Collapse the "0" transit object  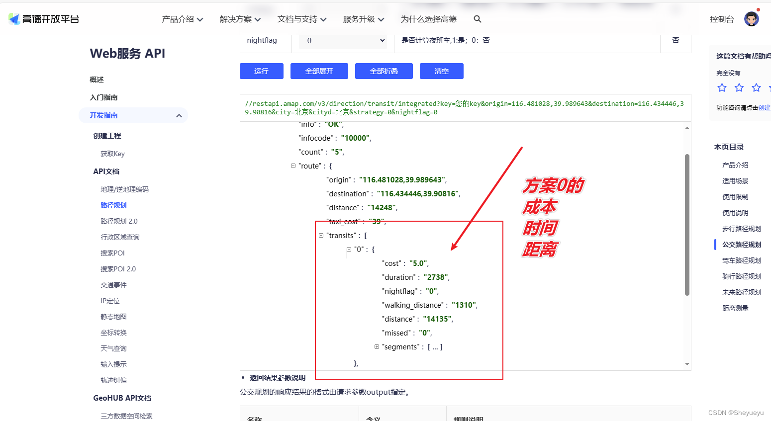pyautogui.click(x=349, y=250)
